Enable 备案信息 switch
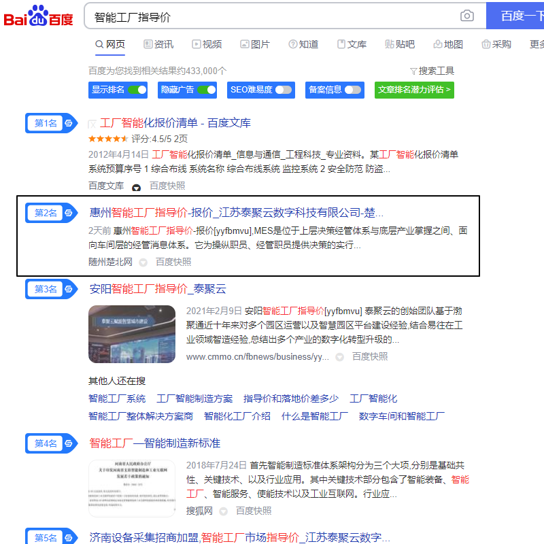 coord(353,90)
